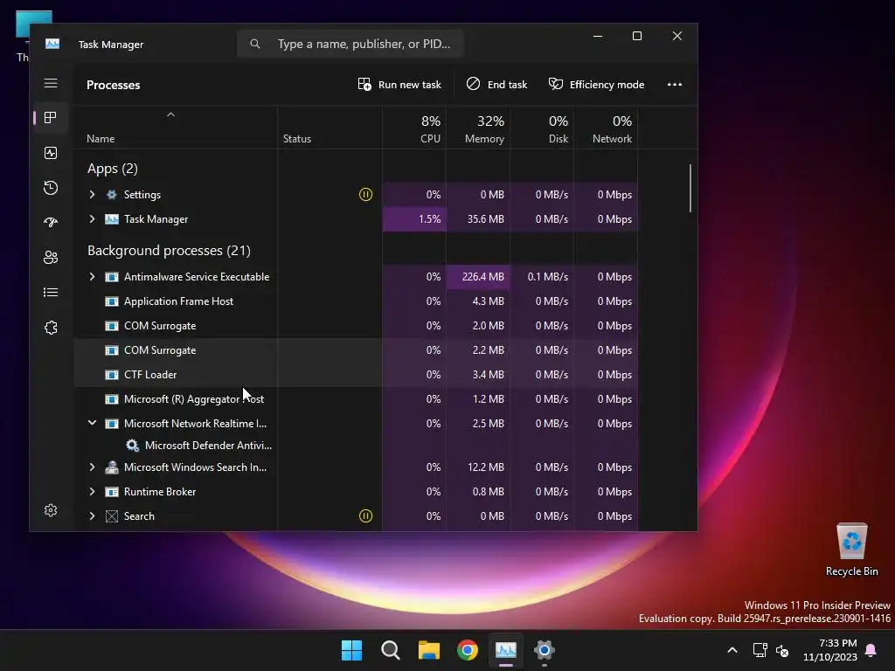Screen dimensions: 895x671
Task: Open Task Manager settings gear in sidebar
Action: (51, 510)
